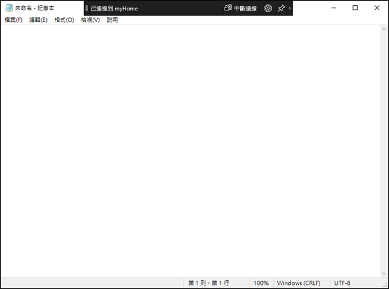Click 已連線到 myHome connection label

(114, 9)
